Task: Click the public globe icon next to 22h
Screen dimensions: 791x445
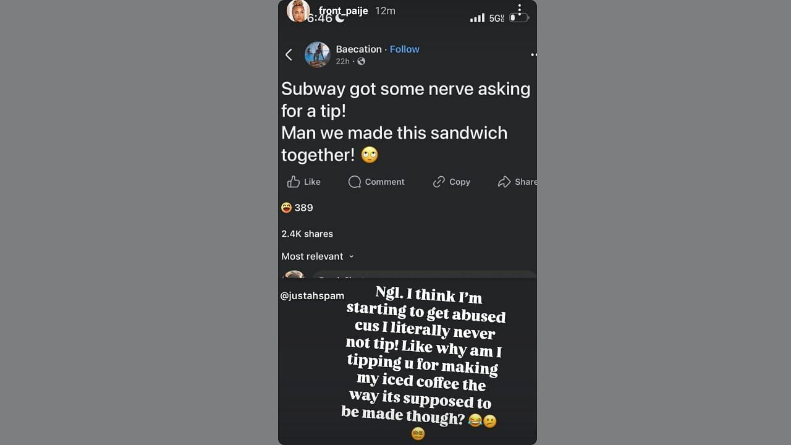Action: coord(361,61)
